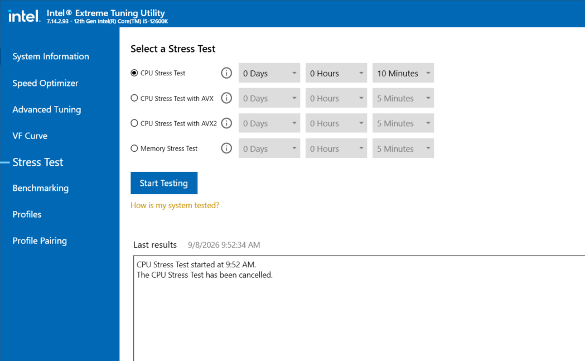
Task: Open the VF Curve page
Action: point(30,136)
